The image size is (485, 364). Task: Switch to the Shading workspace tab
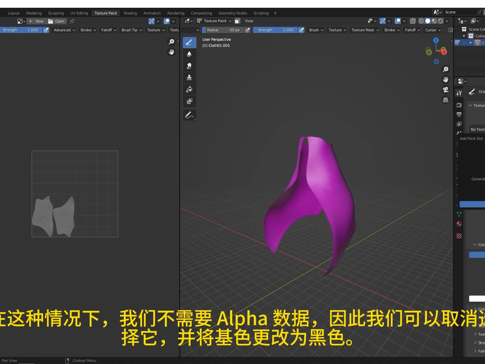click(130, 13)
